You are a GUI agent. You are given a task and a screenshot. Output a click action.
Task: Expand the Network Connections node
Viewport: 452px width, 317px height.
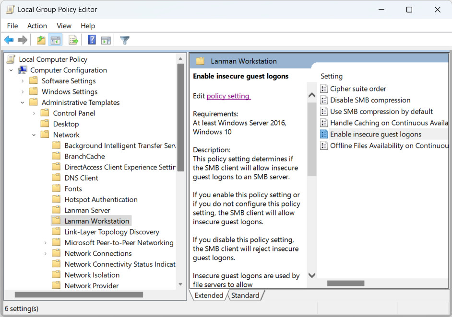pyautogui.click(x=45, y=253)
